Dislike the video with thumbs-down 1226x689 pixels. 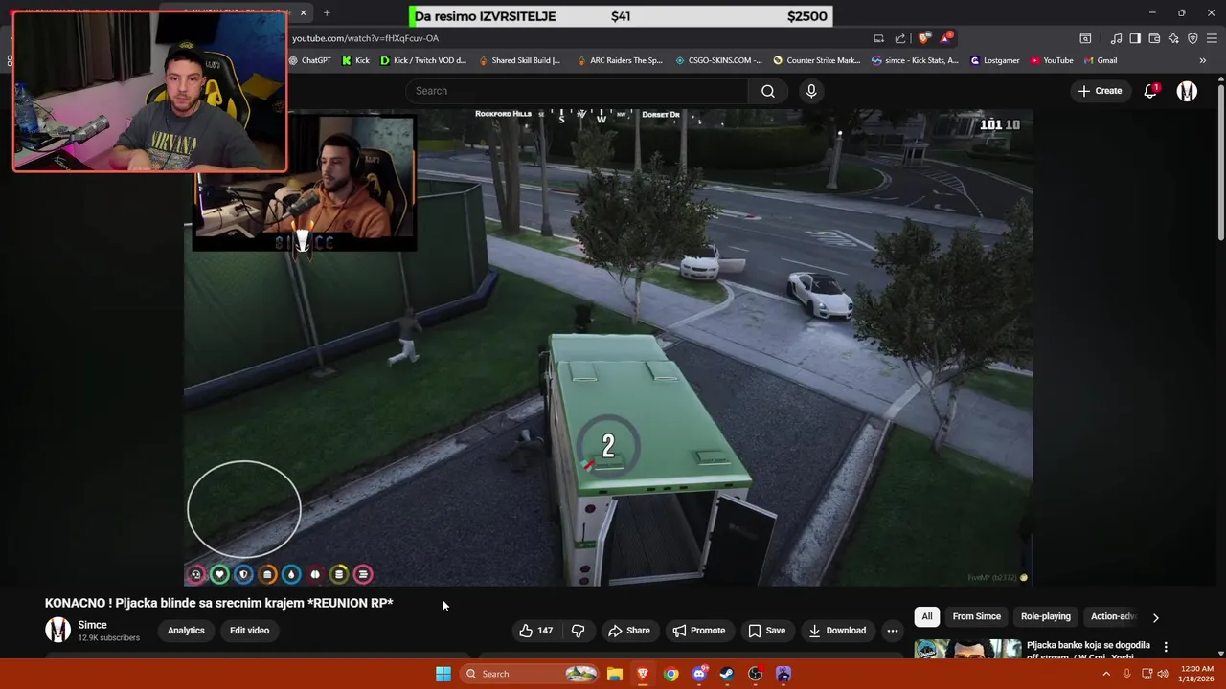point(578,631)
